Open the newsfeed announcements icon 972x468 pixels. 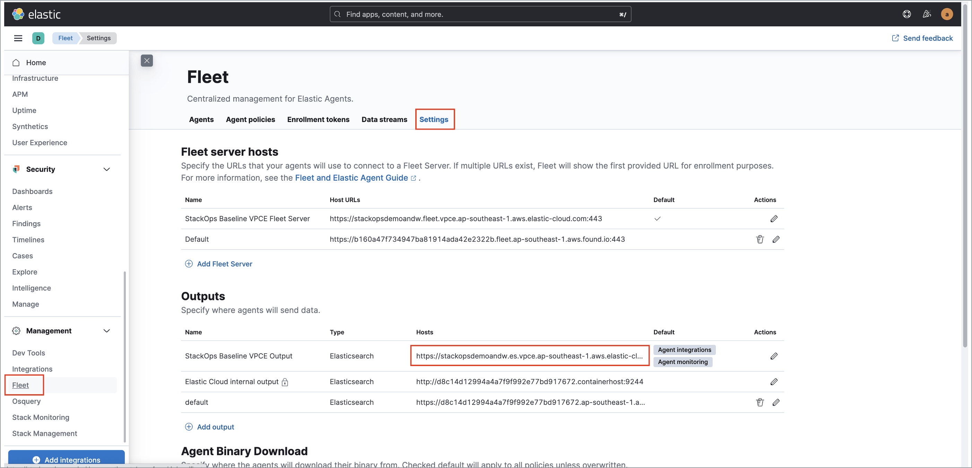click(x=927, y=14)
